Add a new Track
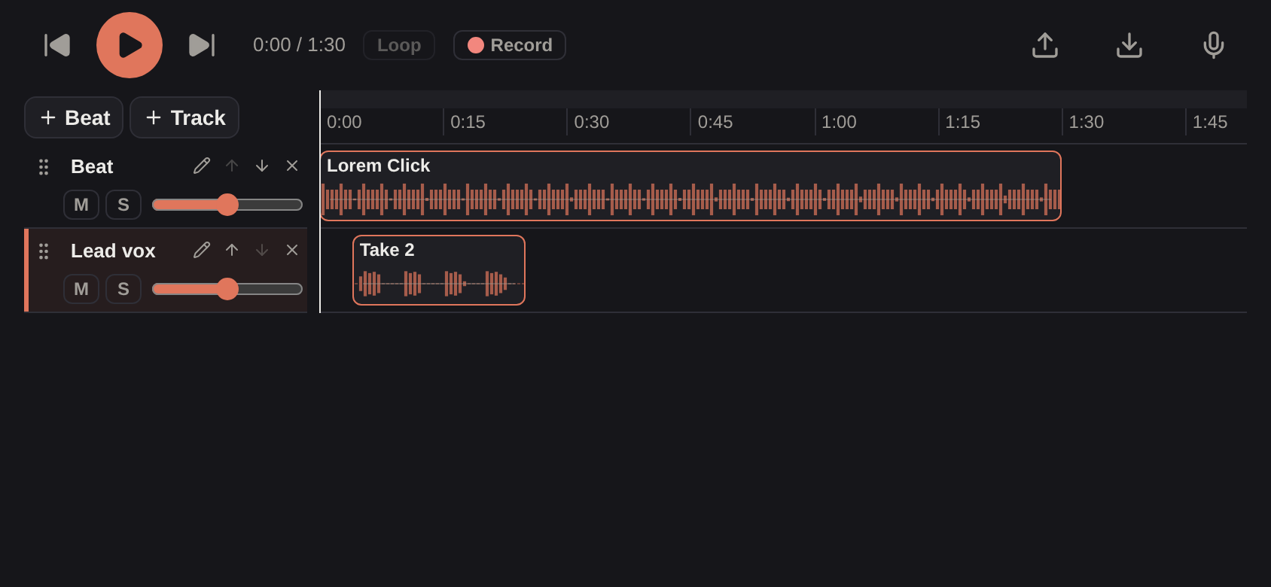 coord(184,117)
